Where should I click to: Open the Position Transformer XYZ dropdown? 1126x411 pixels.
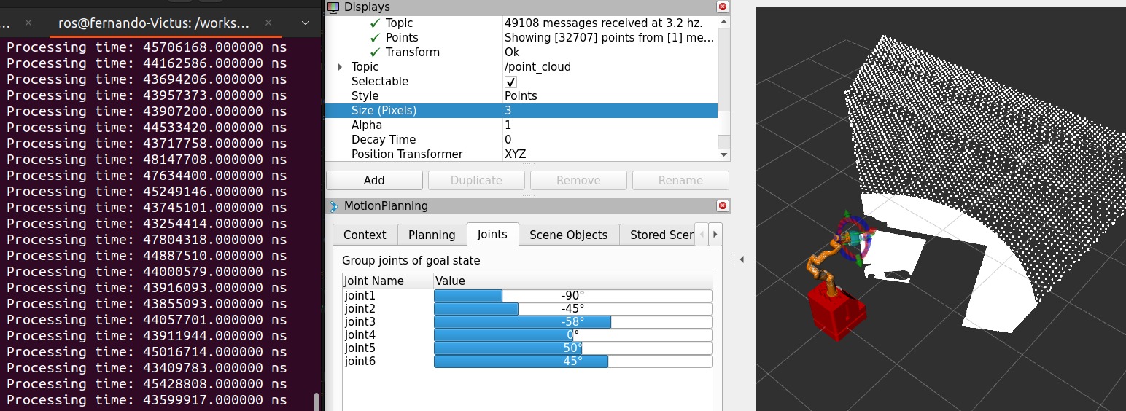pos(609,154)
